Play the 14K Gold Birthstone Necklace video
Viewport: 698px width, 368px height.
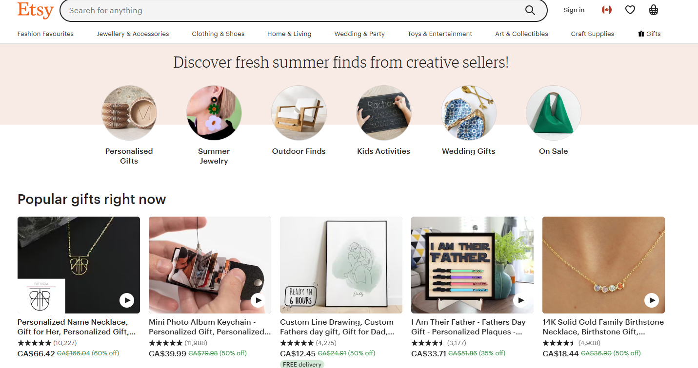coord(652,300)
